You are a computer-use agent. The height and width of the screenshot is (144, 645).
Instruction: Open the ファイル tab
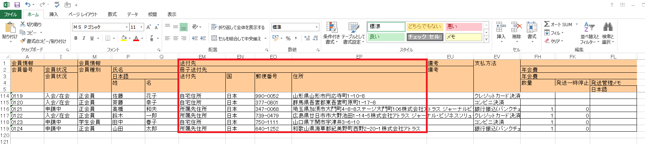[x=11, y=14]
